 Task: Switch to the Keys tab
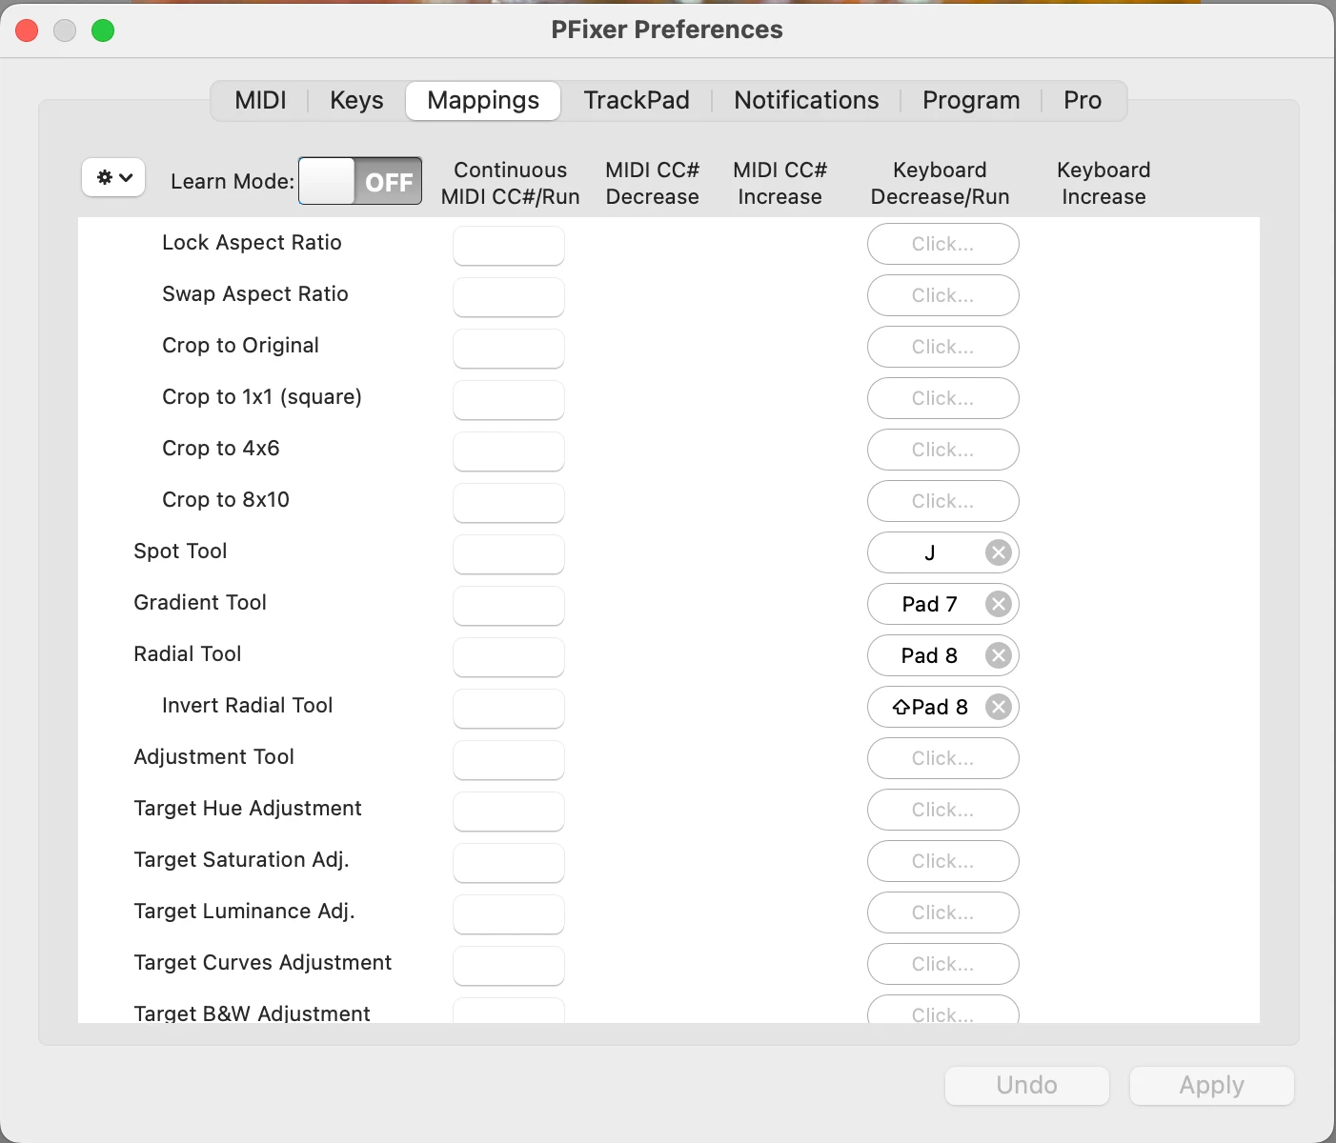tap(356, 100)
